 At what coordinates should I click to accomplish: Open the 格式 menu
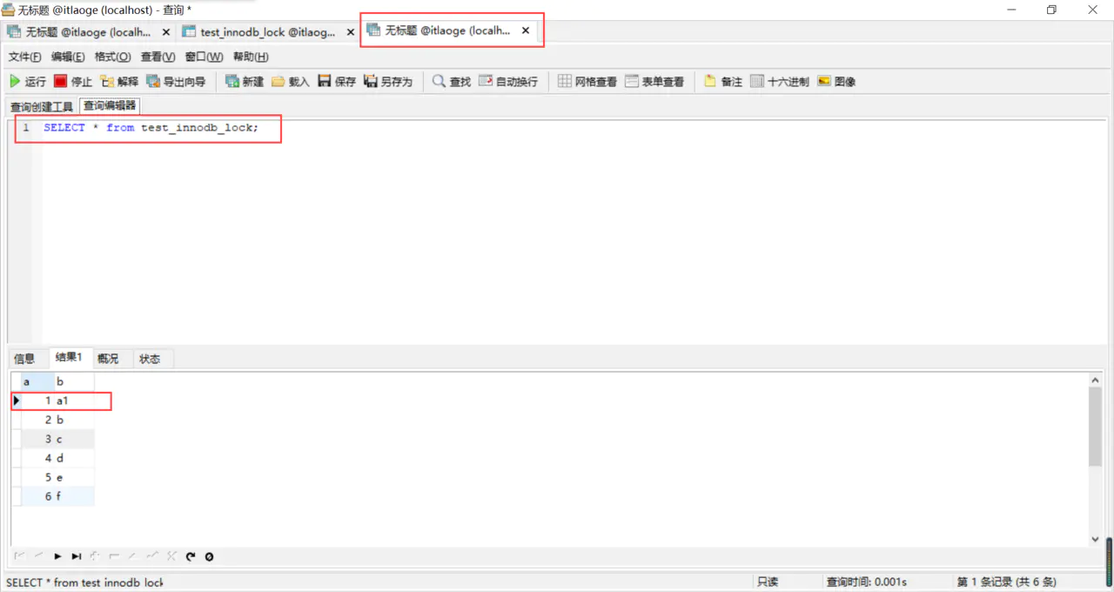pyautogui.click(x=112, y=57)
